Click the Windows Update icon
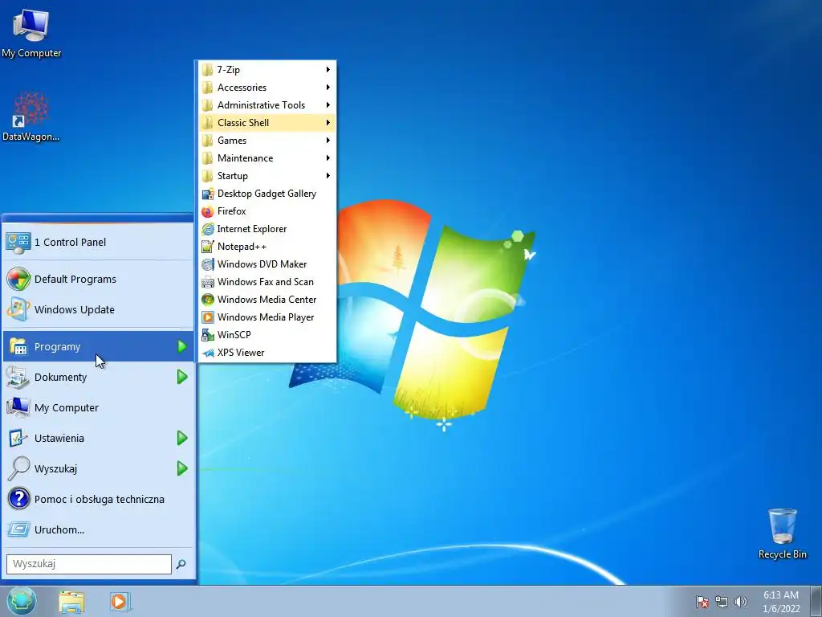The height and width of the screenshot is (617, 822). pos(18,309)
